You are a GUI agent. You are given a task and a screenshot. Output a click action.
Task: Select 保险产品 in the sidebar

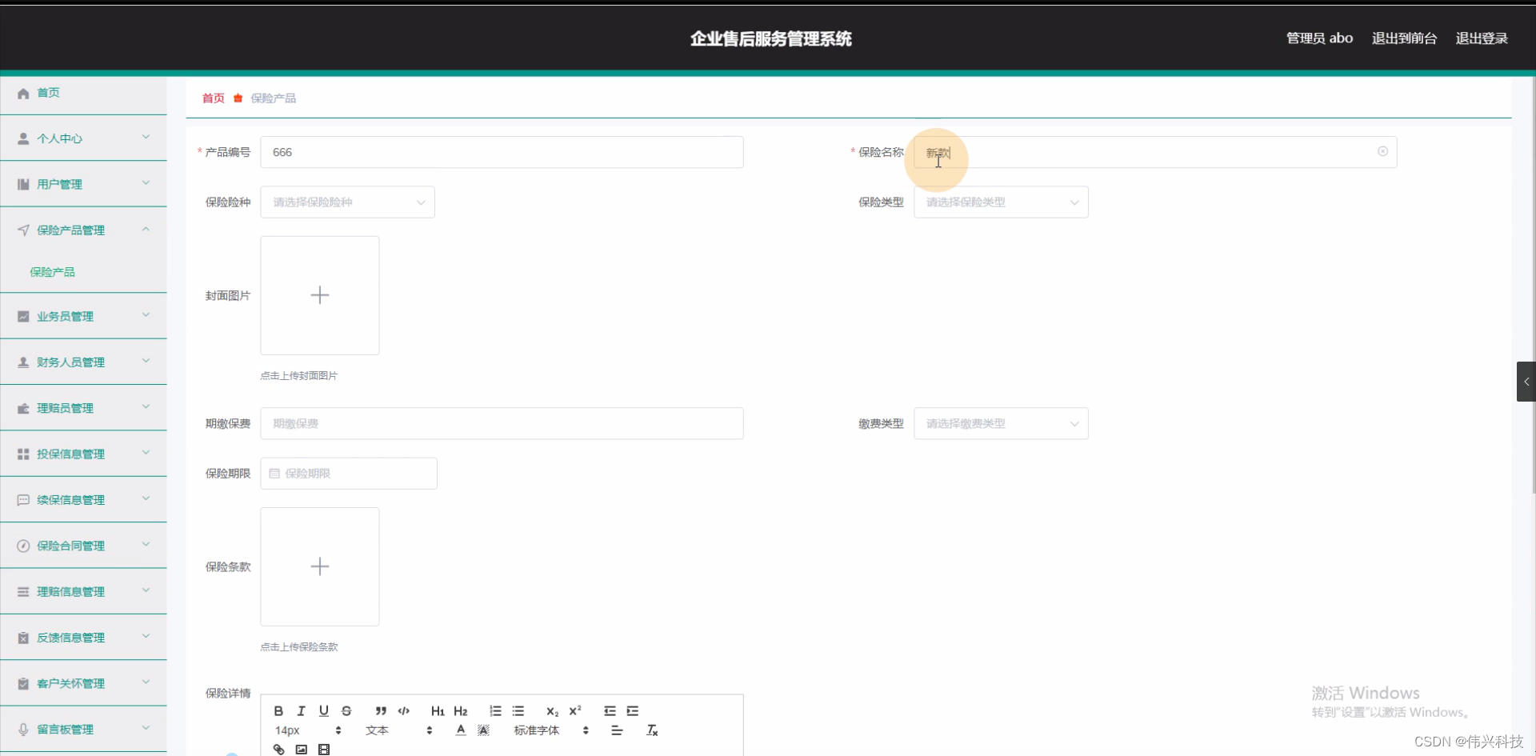53,271
